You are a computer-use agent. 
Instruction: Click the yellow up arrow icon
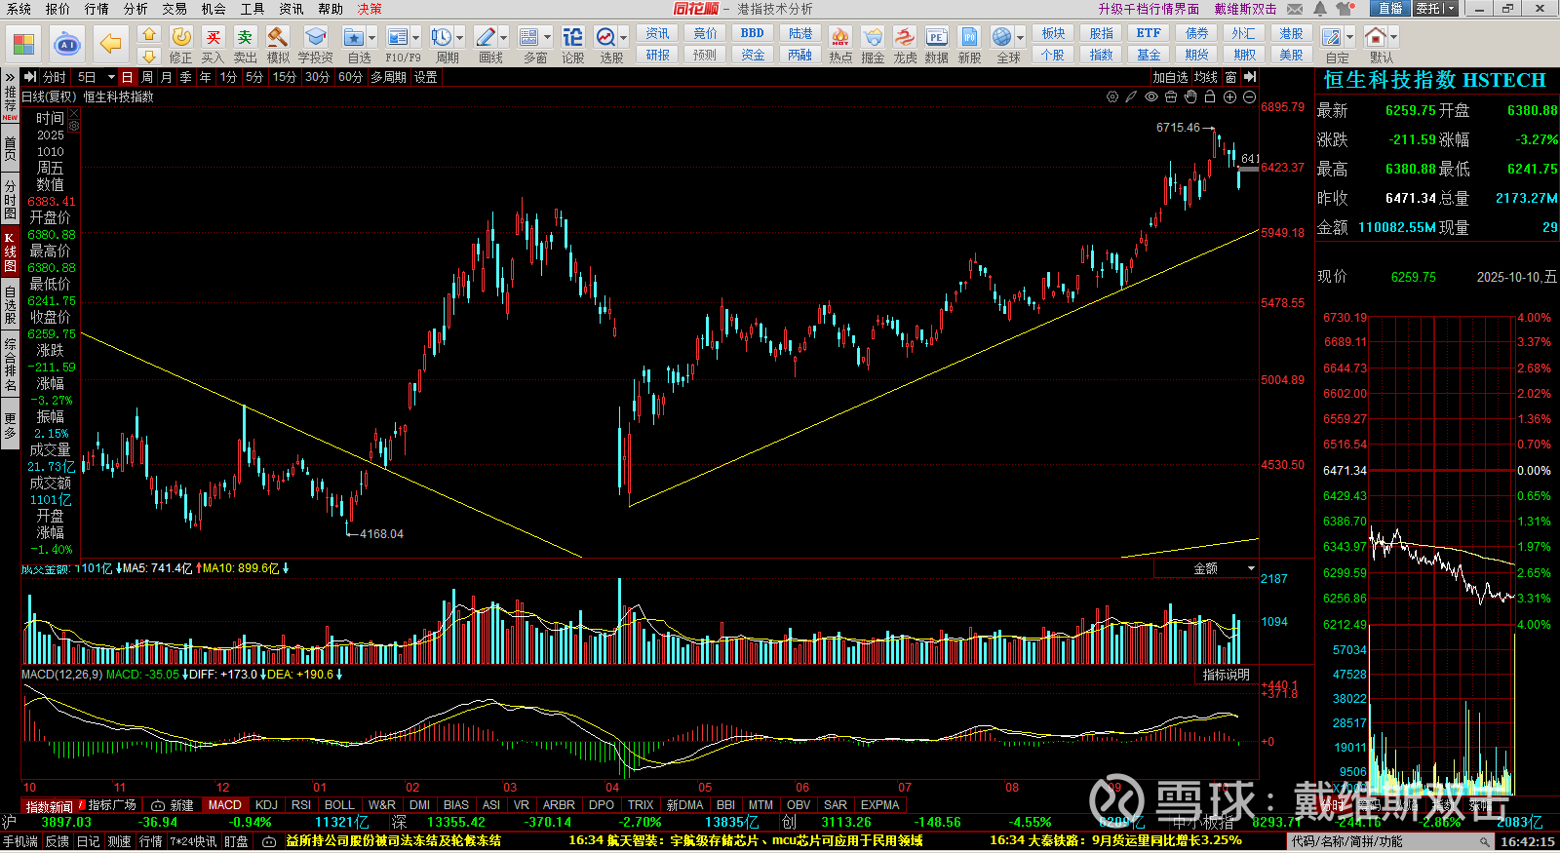point(149,34)
